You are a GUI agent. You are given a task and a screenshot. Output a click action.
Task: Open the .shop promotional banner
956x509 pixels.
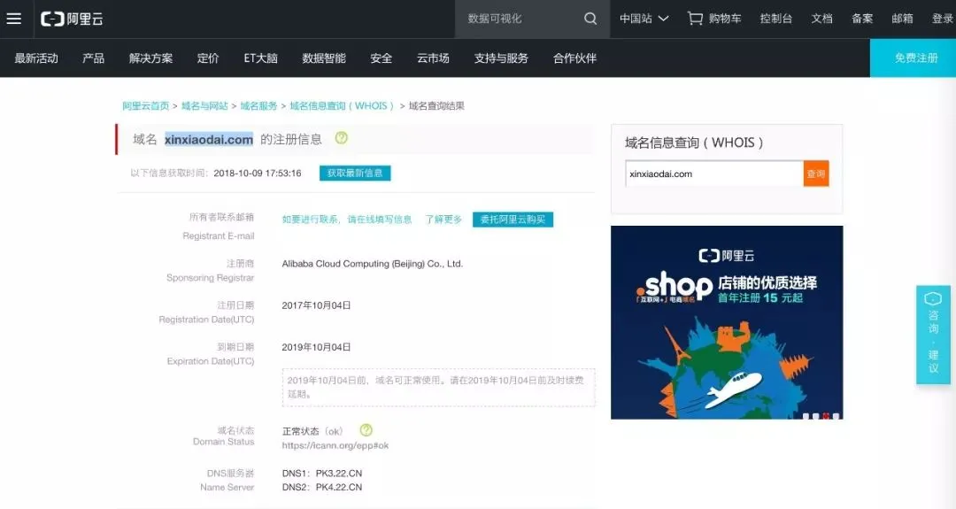coord(727,322)
